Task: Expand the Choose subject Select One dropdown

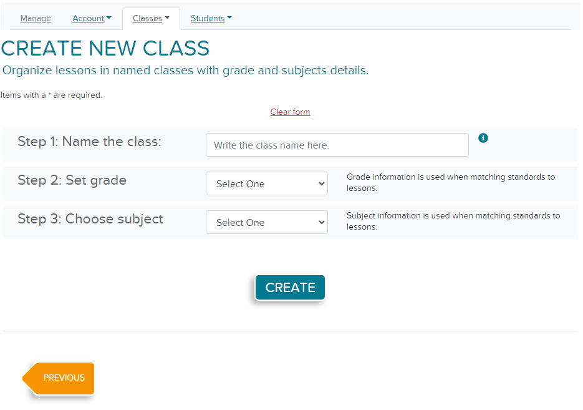Action: pos(267,222)
